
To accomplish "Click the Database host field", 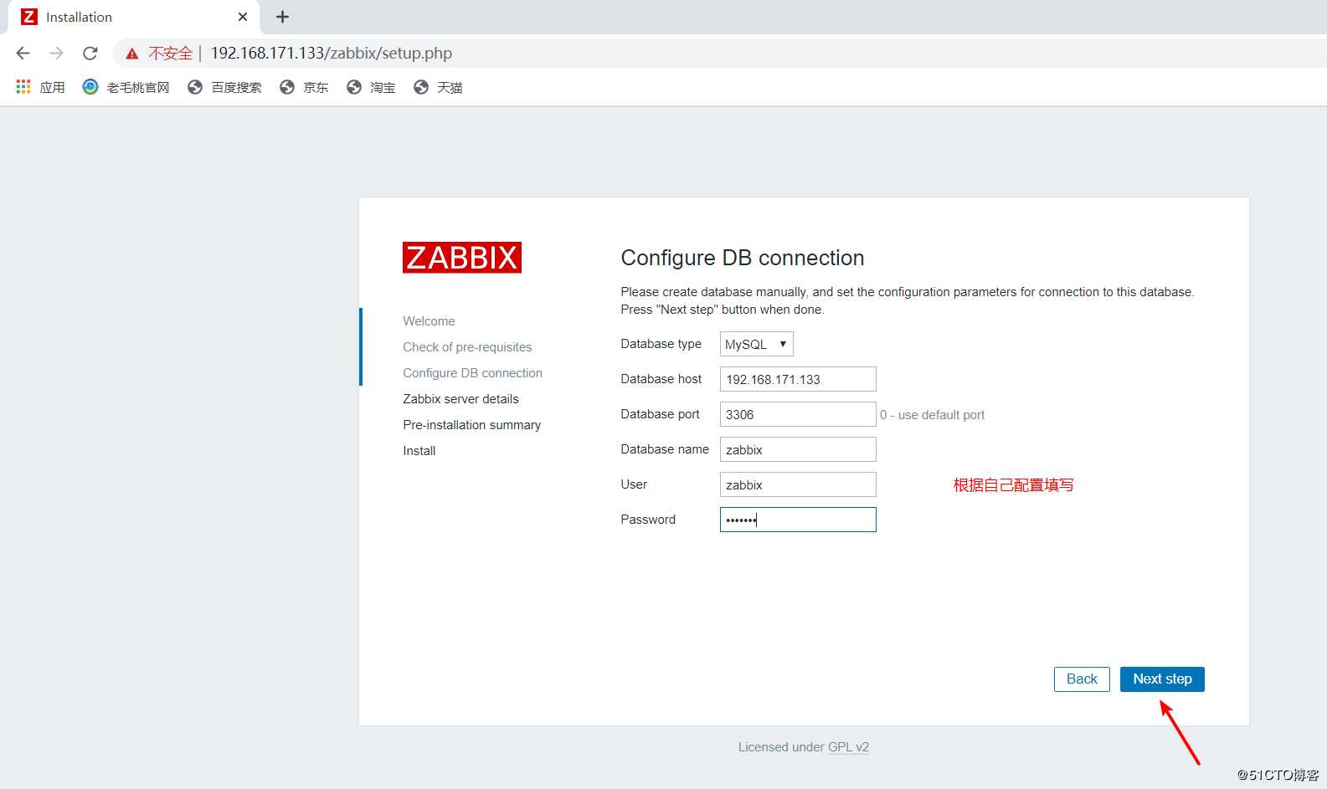I will [798, 379].
